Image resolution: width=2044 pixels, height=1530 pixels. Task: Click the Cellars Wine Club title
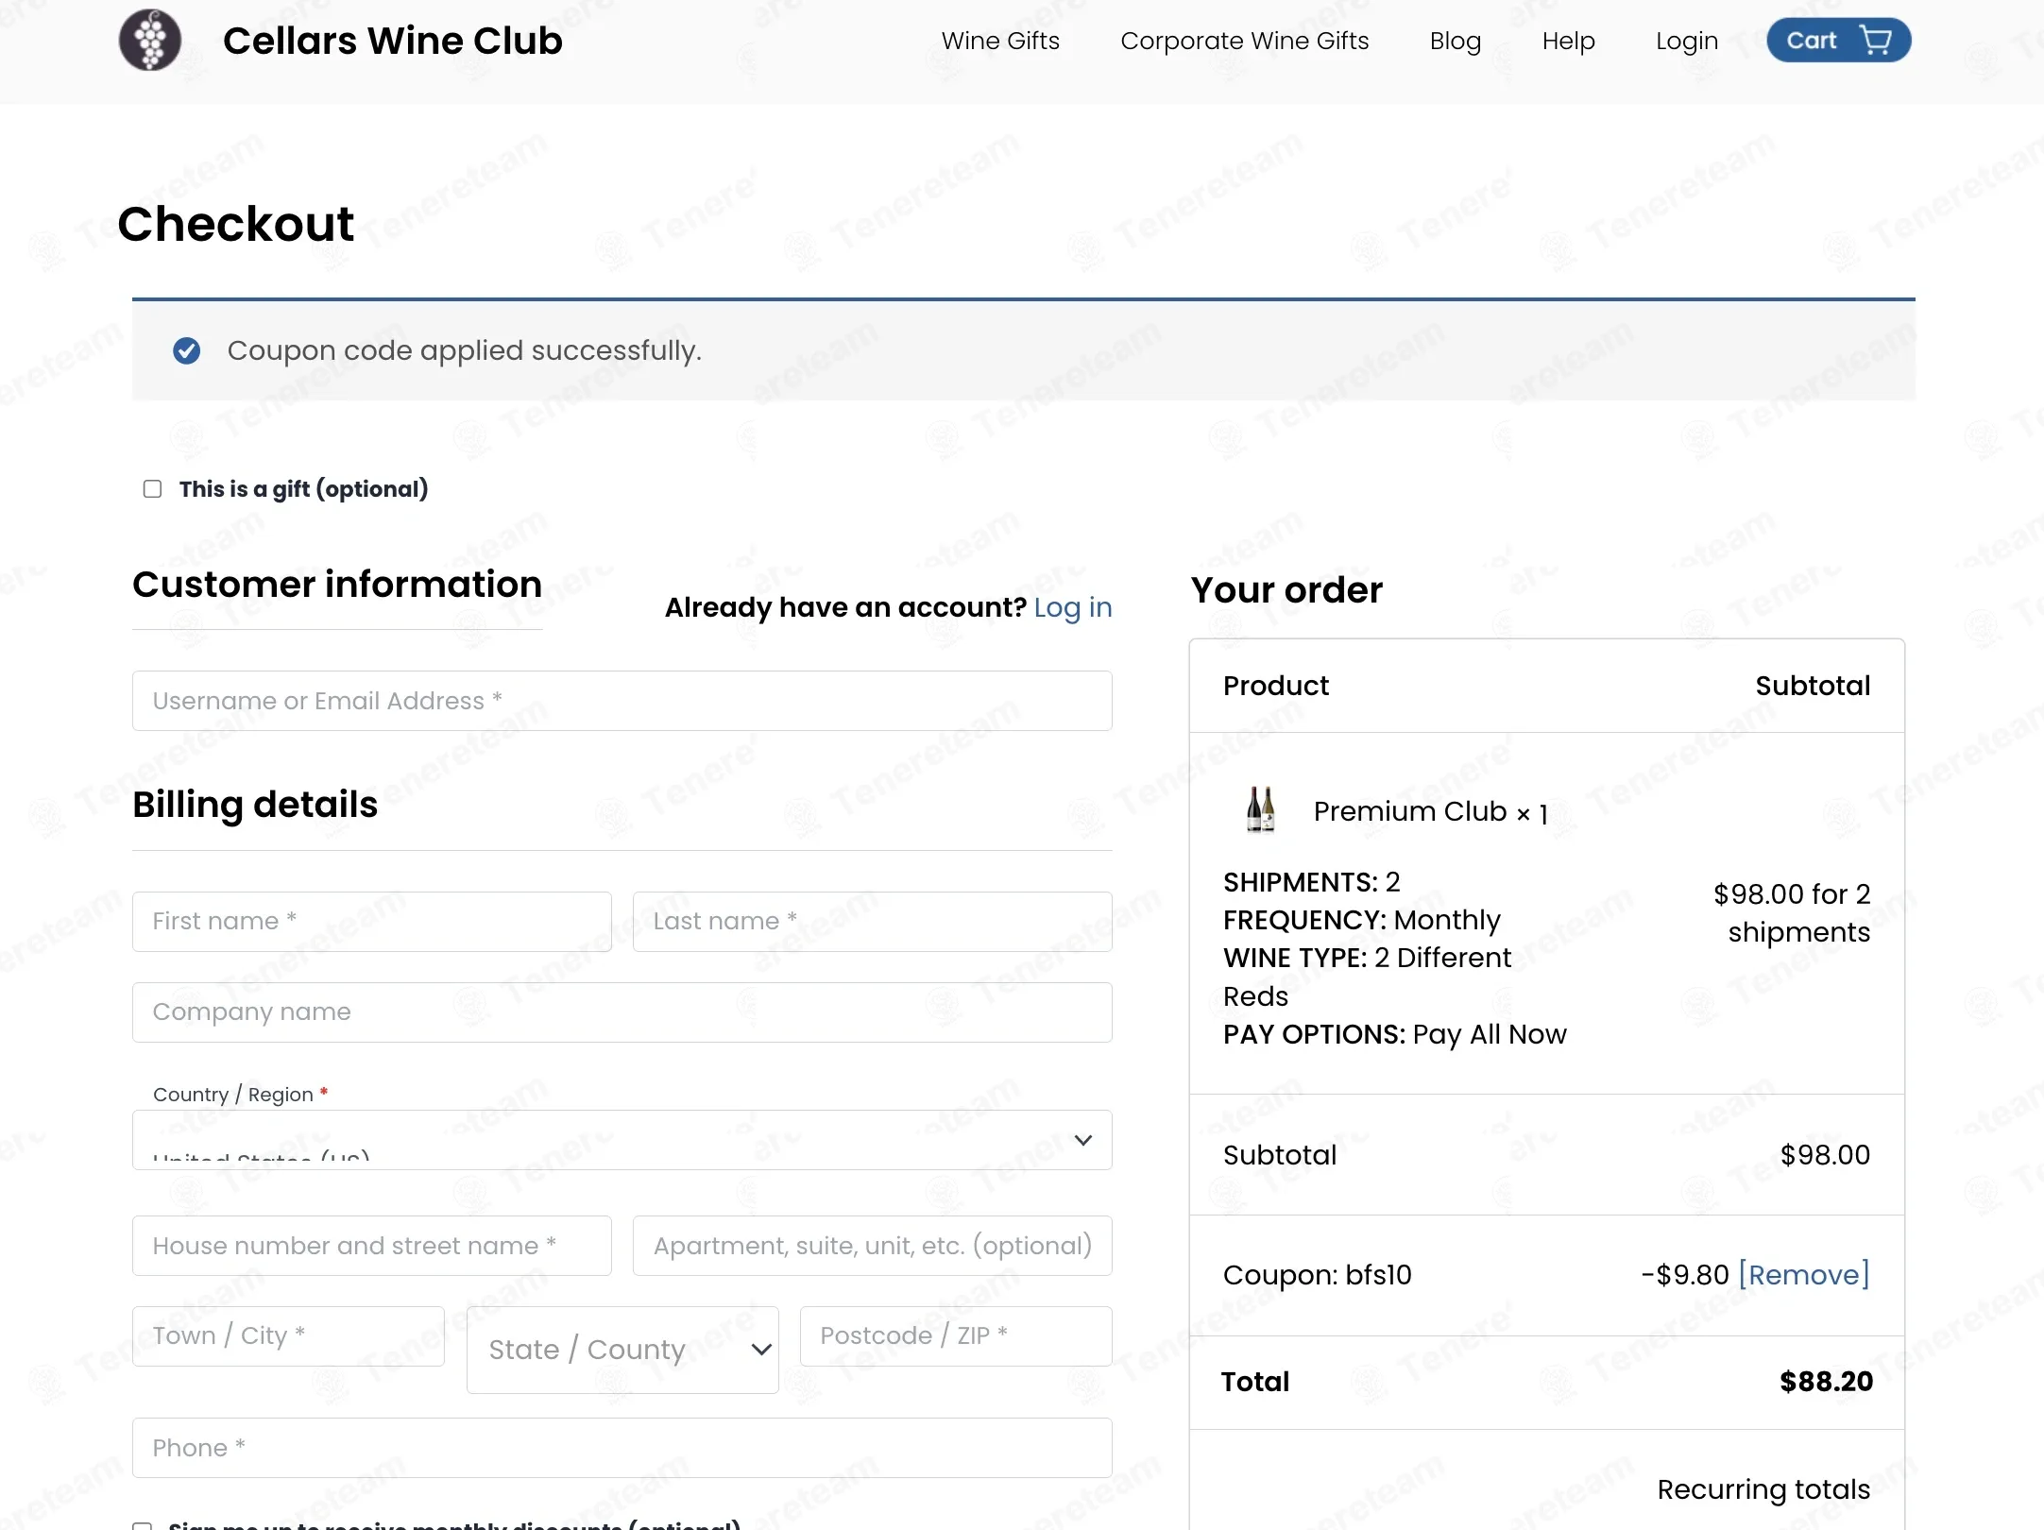pos(392,41)
